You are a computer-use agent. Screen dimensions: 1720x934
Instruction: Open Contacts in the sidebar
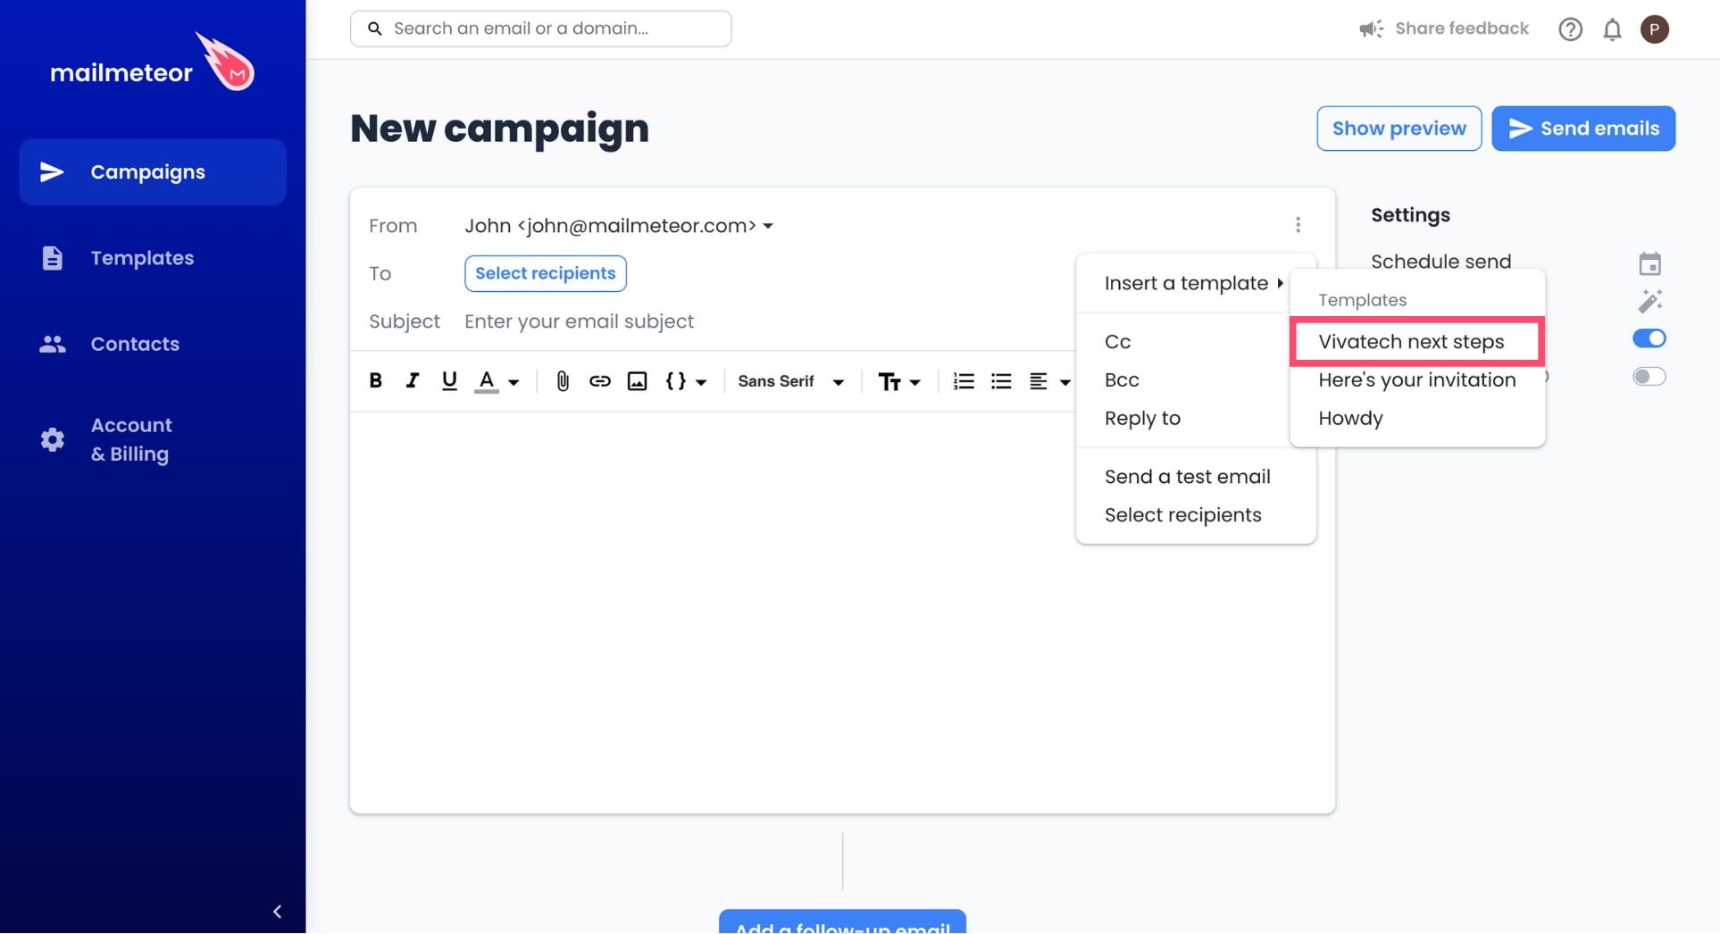pos(153,344)
